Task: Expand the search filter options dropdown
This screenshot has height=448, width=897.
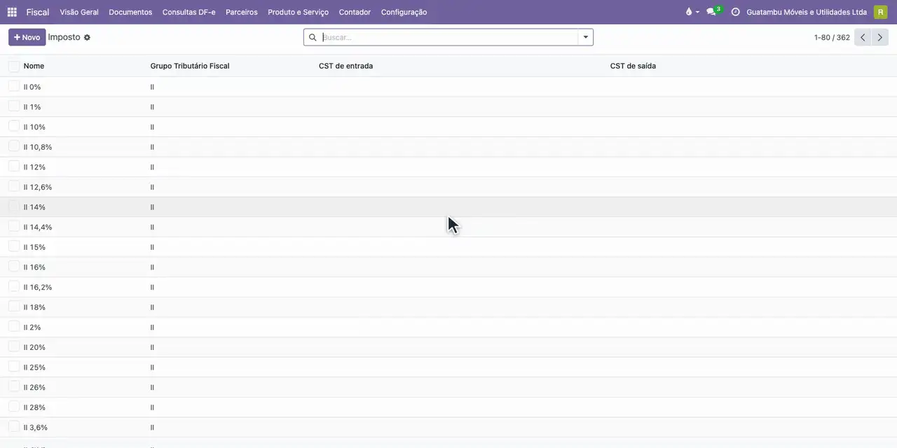Action: click(586, 37)
